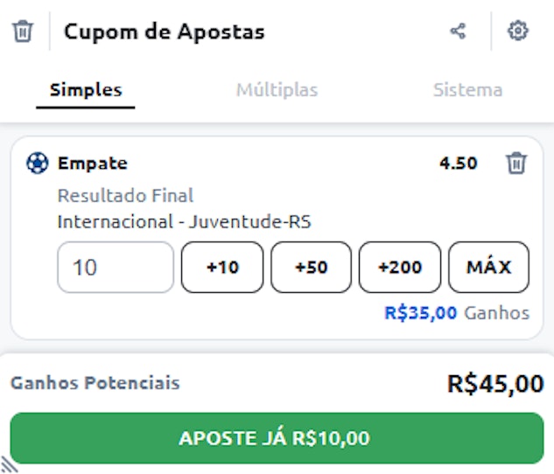Add 200 to the stake
Image resolution: width=554 pixels, height=474 pixels.
(x=400, y=268)
